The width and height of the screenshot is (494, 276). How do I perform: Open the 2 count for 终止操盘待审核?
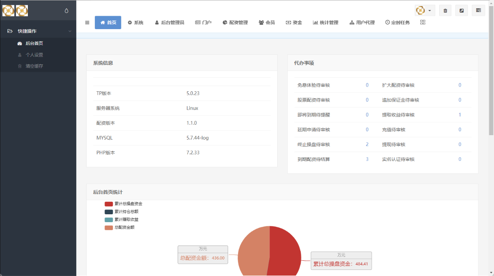(x=367, y=144)
